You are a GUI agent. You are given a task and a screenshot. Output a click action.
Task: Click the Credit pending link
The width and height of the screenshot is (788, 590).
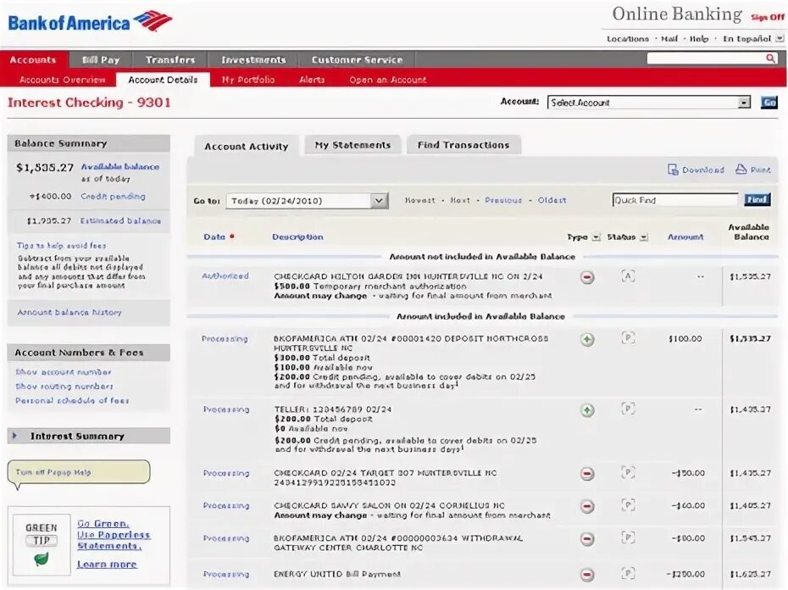[x=113, y=196]
